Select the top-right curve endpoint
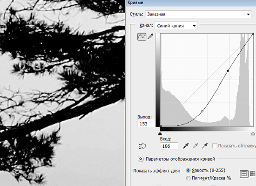This screenshot has height=186, width=256. (253, 34)
